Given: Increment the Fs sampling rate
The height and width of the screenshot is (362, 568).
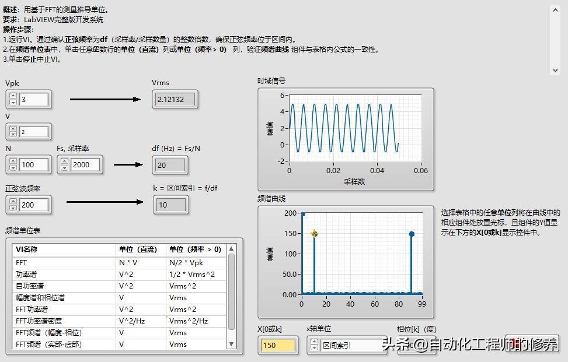Looking at the screenshot, I should point(64,161).
